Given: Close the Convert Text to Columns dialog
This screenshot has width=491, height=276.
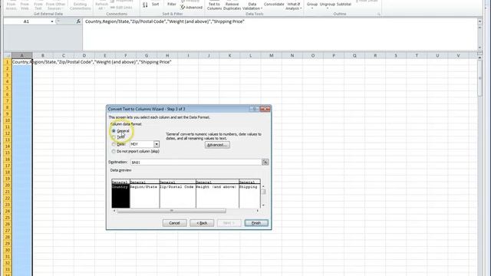Looking at the screenshot, I should 265,109.
